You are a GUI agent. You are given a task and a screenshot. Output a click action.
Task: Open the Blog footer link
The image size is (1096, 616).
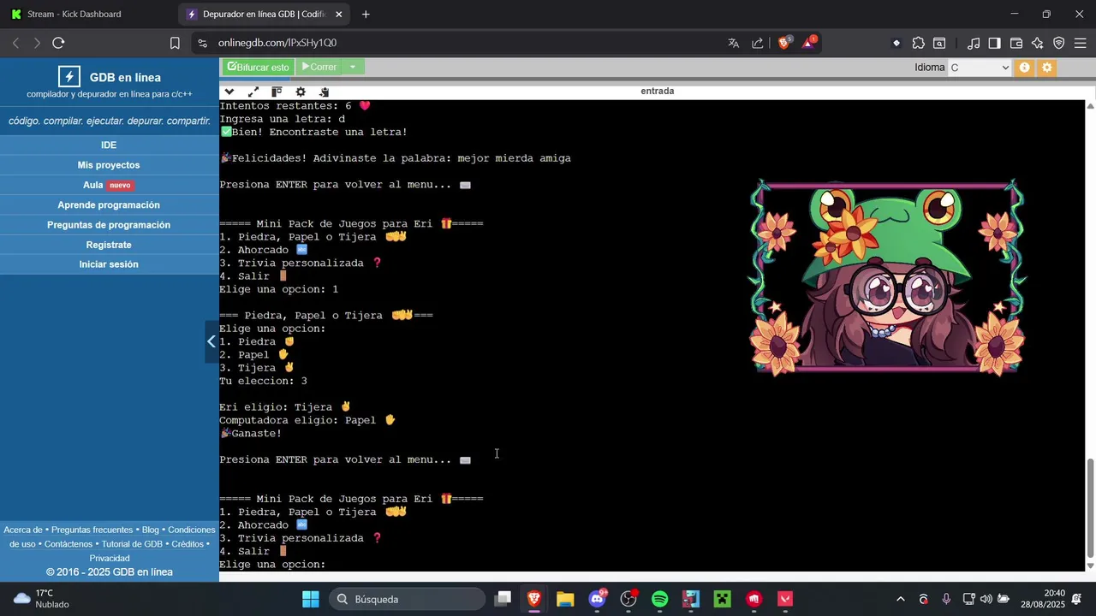(151, 530)
